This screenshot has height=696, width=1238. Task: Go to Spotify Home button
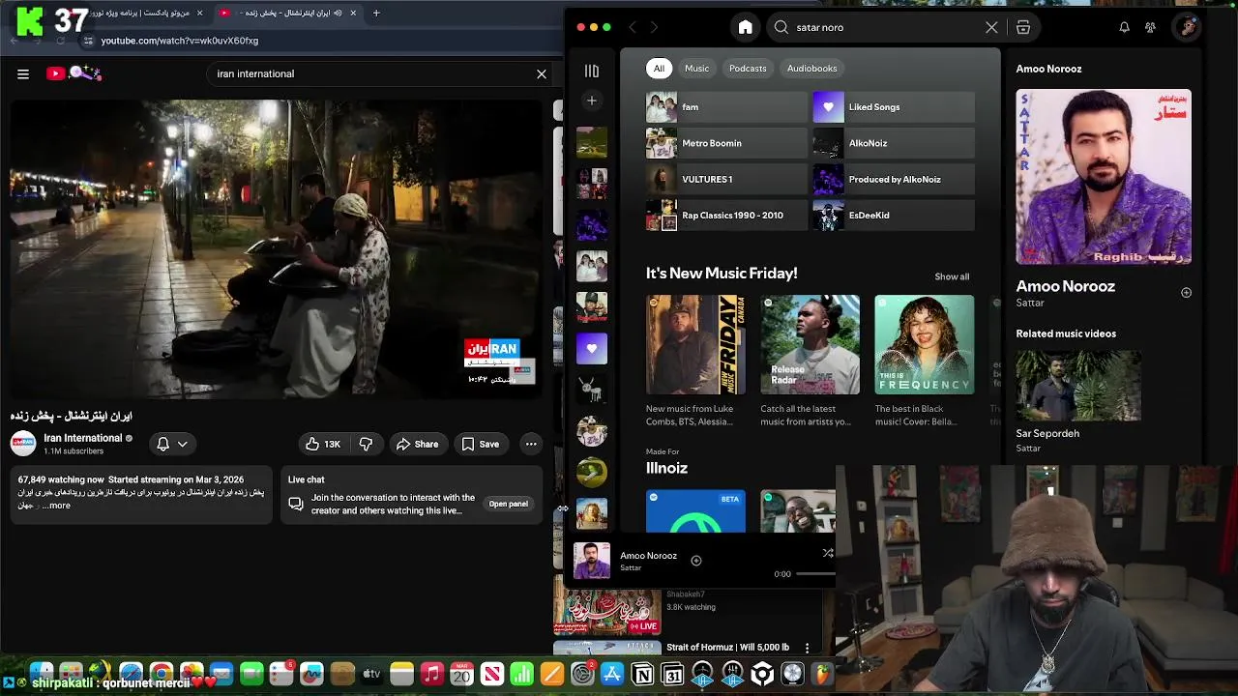pyautogui.click(x=745, y=27)
